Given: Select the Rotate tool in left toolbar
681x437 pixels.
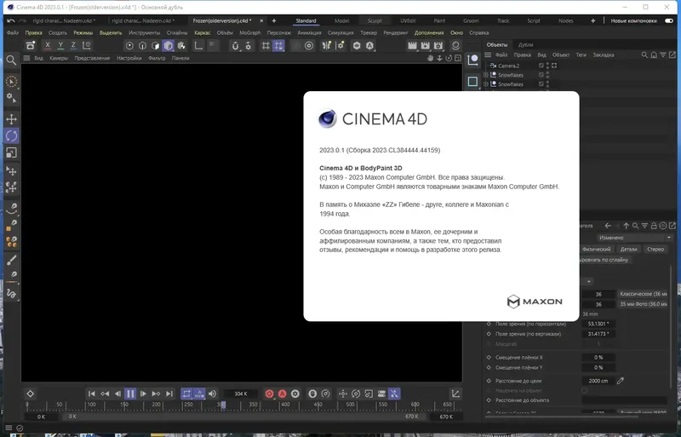Looking at the screenshot, I should 12,136.
